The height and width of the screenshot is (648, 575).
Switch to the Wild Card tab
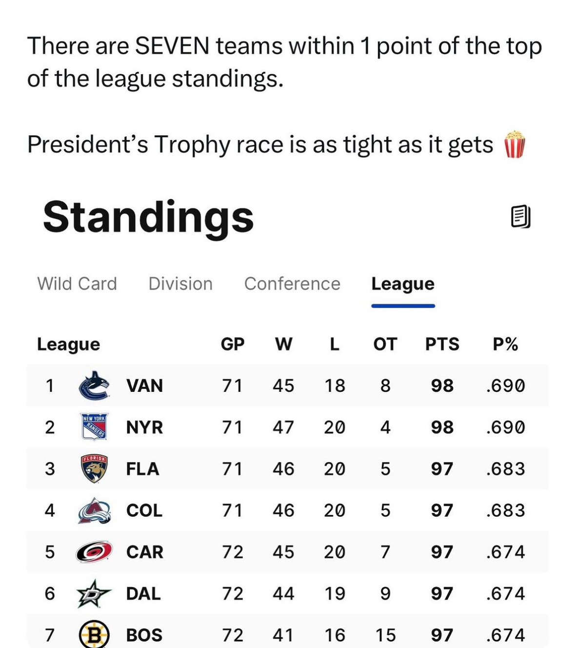click(77, 283)
